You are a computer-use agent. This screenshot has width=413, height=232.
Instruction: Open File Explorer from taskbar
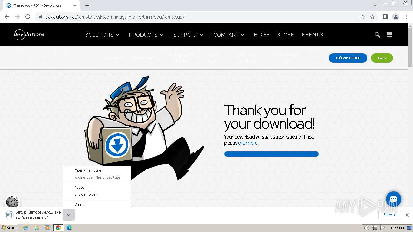point(36,228)
